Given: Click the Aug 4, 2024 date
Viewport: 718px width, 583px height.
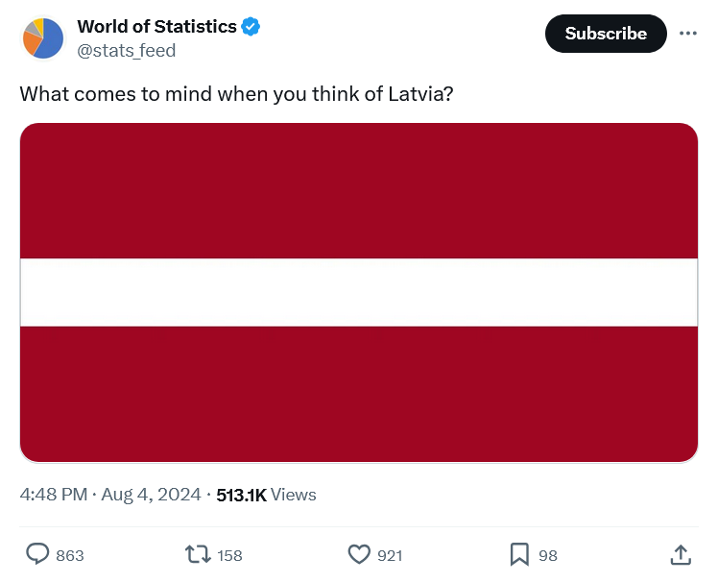Looking at the screenshot, I should coord(151,495).
